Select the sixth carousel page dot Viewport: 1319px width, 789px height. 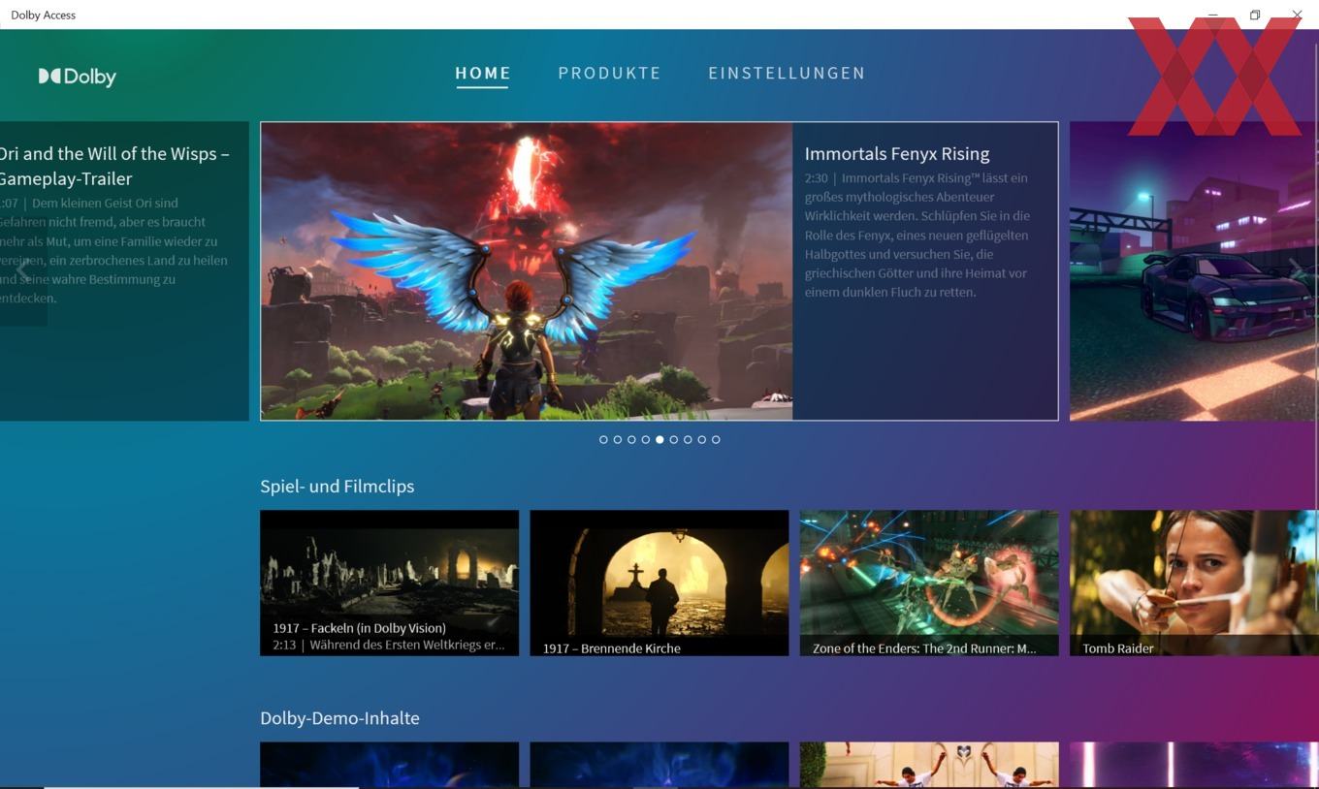click(x=674, y=439)
